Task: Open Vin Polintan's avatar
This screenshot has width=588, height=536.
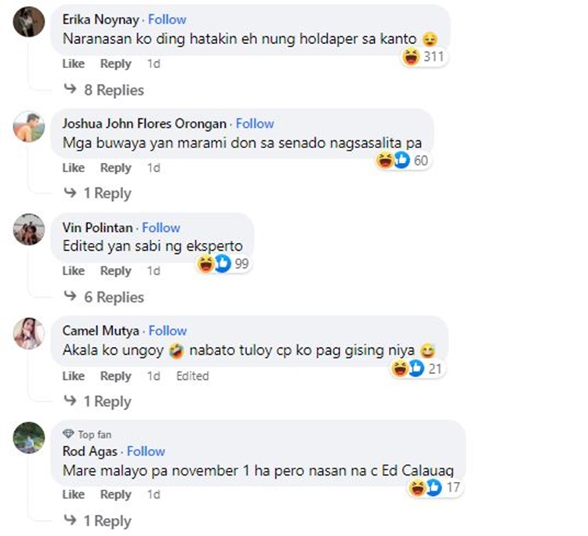Action: [29, 230]
